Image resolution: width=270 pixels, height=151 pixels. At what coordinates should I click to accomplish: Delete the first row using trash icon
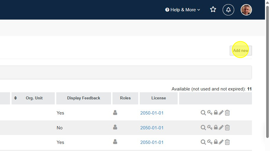(227, 113)
